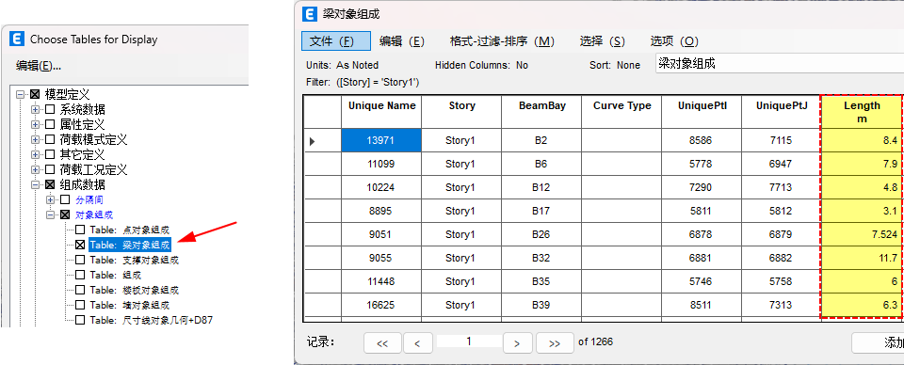Click the ETABS icon in Choose Tables window

(x=17, y=40)
